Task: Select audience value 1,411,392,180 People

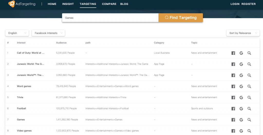Action: coord(67,120)
